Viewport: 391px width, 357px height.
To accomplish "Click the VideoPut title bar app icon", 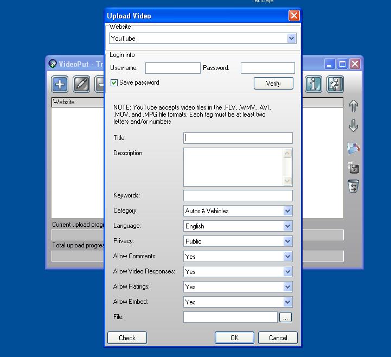I will pos(53,64).
